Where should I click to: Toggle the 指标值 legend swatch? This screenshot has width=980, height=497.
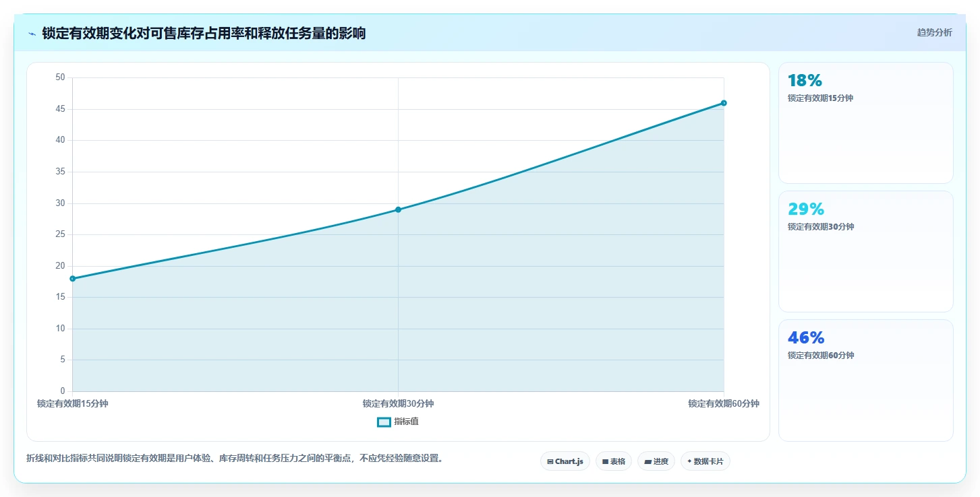(384, 422)
